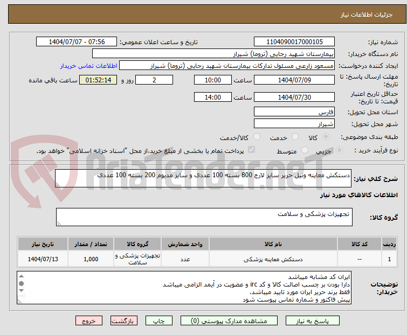Screen dimensions: 407x335
Task: Click the 'نام کالا' column header
Action: [273, 244]
